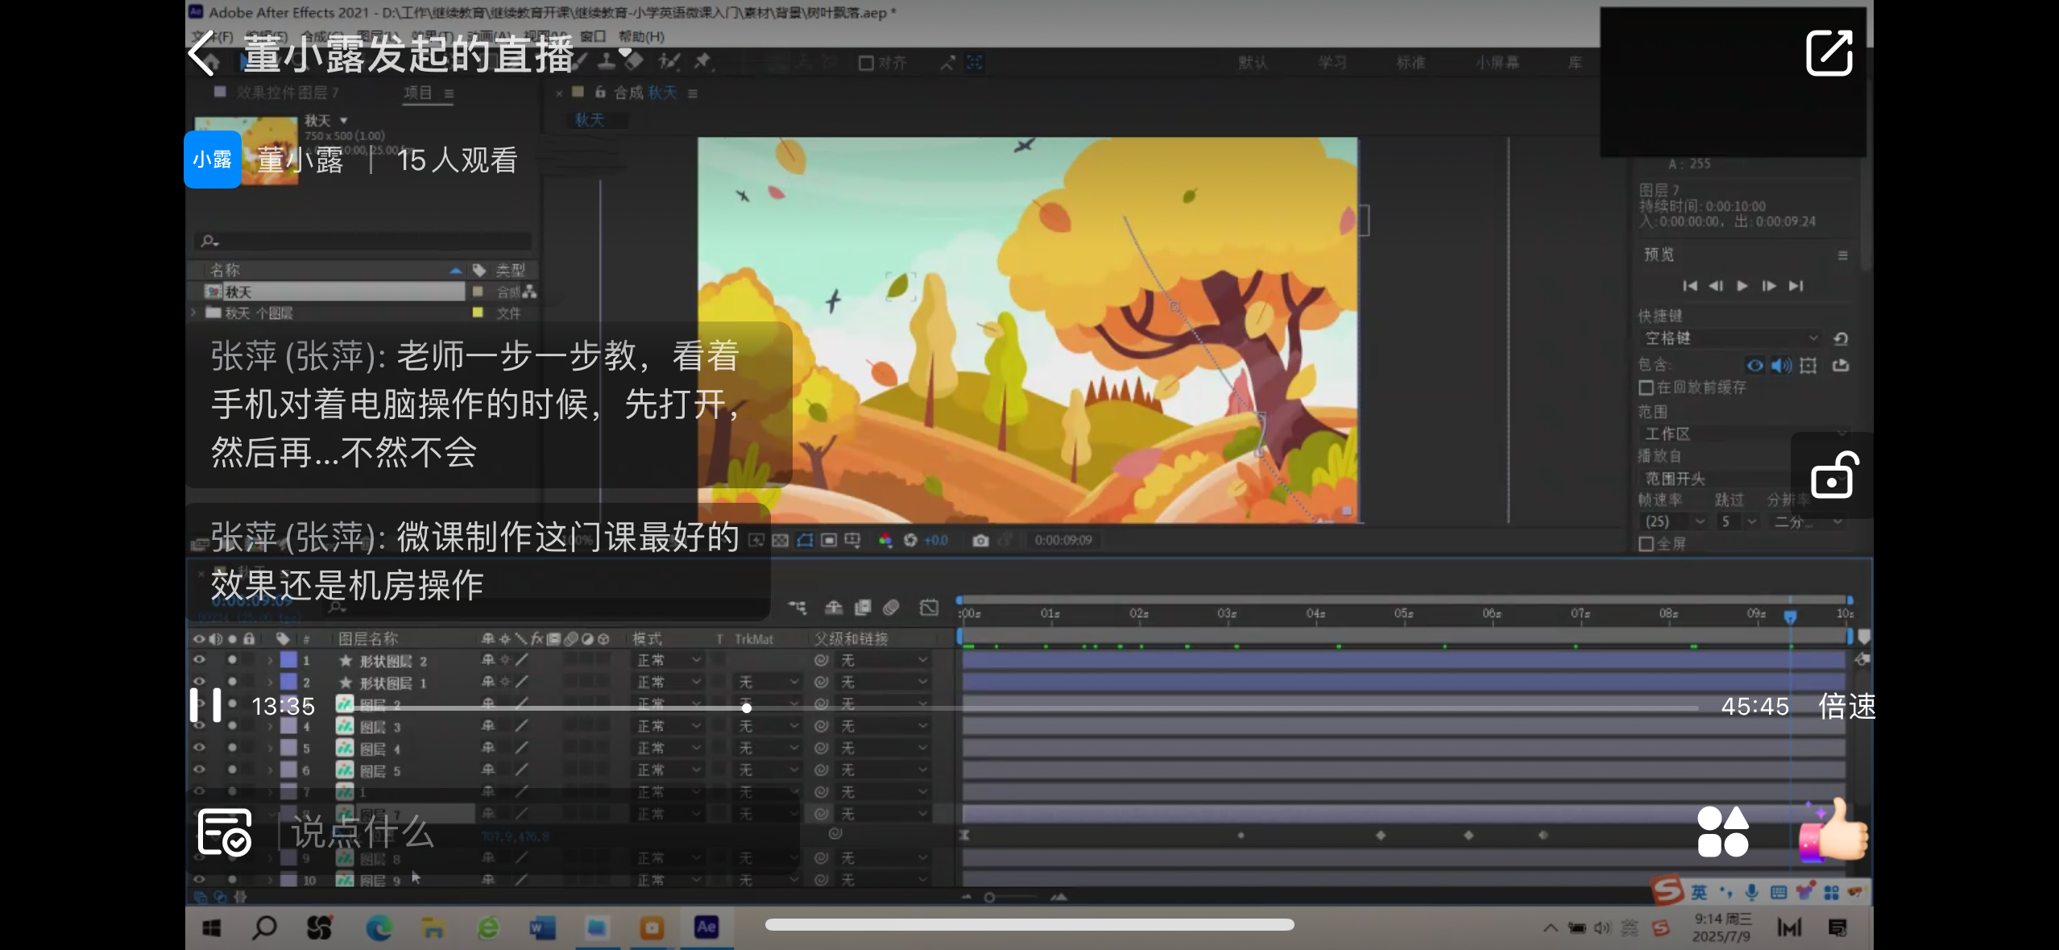Click the show channel color icon below viewer

[885, 540]
